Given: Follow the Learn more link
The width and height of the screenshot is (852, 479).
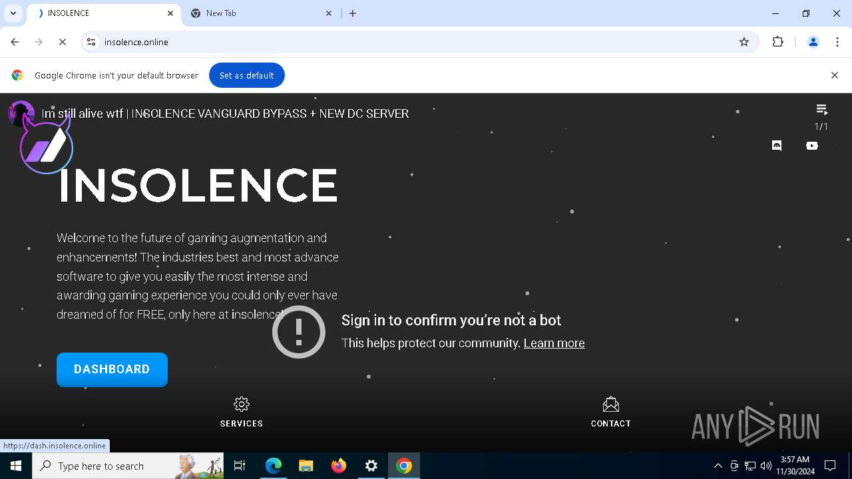Looking at the screenshot, I should pos(554,343).
